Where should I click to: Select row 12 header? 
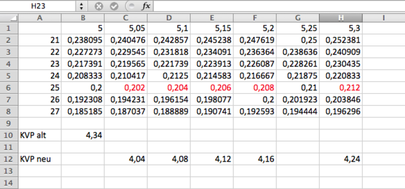tap(9, 159)
